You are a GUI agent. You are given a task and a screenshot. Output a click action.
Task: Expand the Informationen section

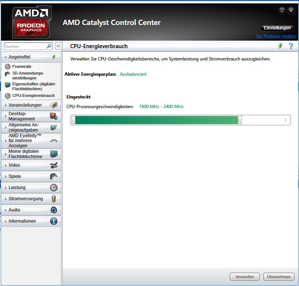point(6,221)
